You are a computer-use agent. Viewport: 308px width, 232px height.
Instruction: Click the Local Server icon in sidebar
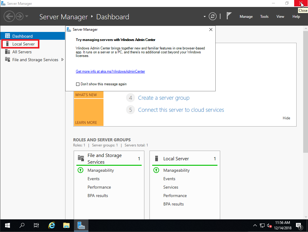click(x=7, y=44)
